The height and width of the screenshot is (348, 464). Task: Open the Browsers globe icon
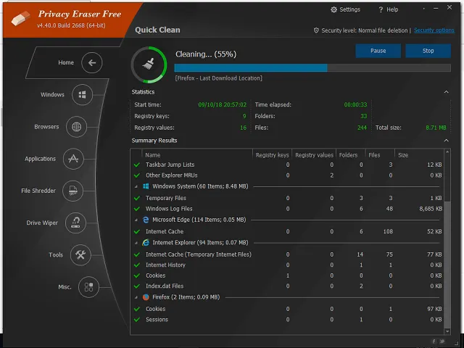coord(76,127)
